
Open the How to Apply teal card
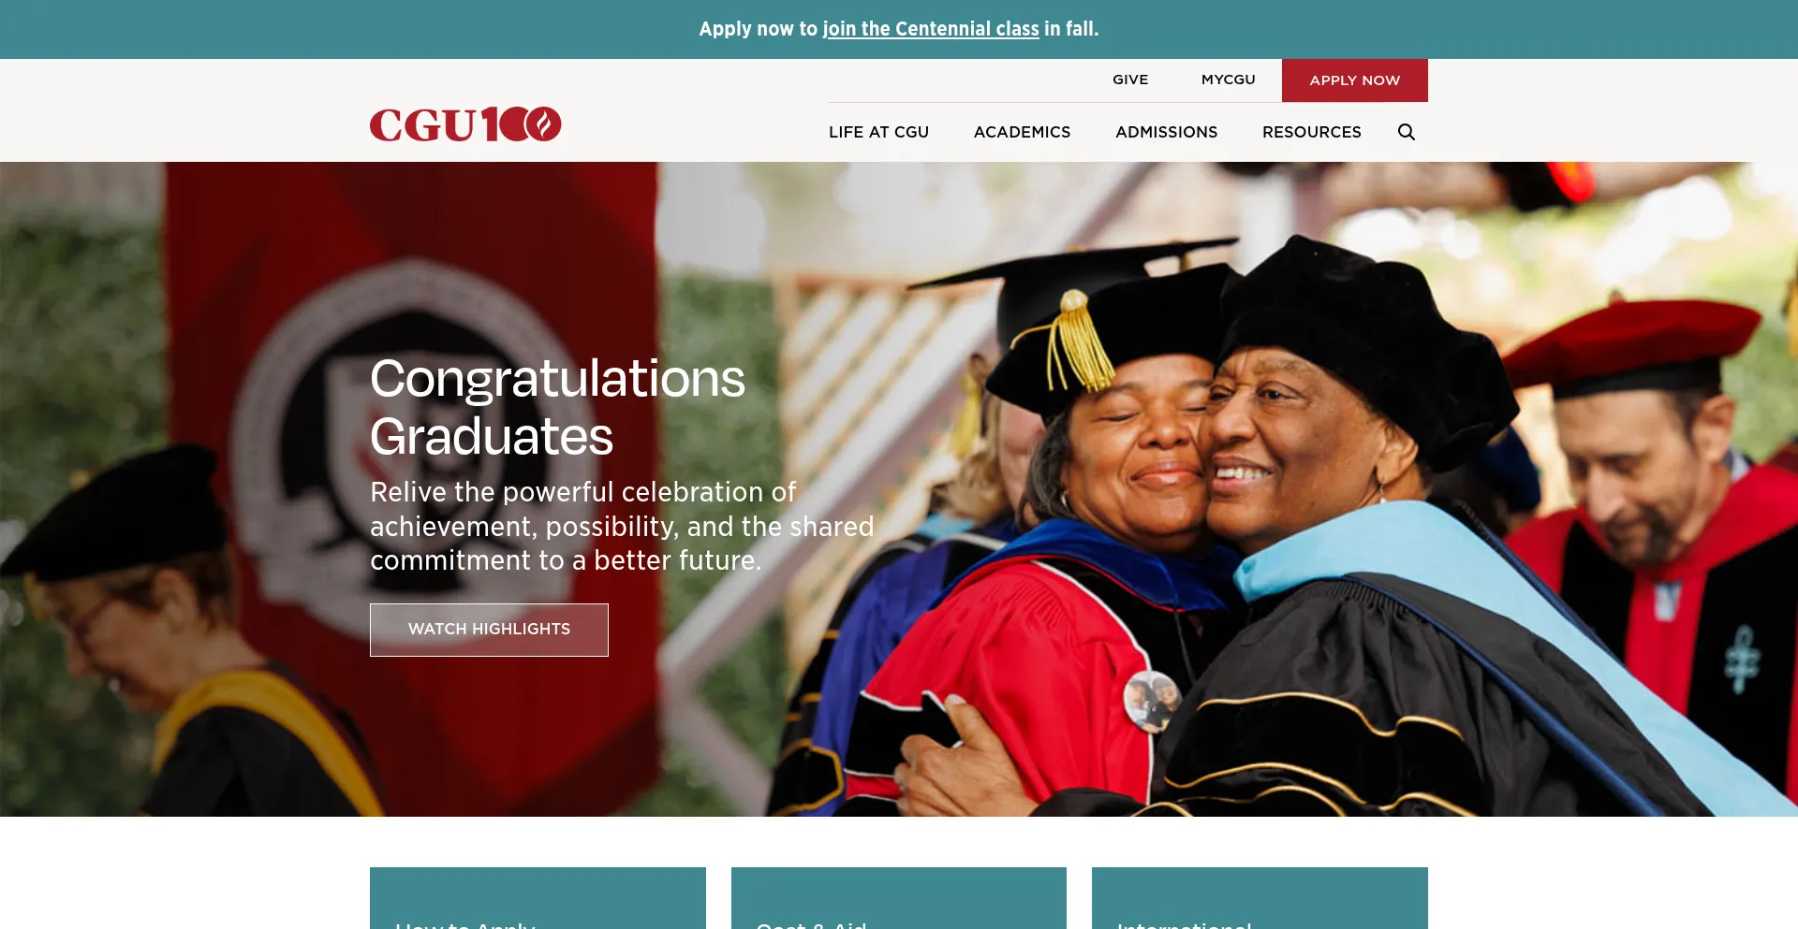538,898
